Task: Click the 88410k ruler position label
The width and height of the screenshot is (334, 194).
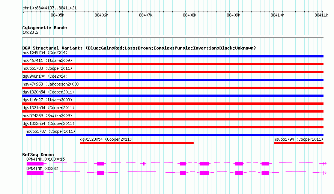Action: tap(277, 15)
